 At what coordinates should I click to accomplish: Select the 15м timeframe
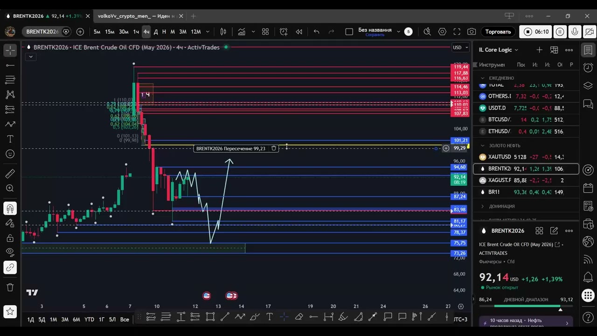110,32
